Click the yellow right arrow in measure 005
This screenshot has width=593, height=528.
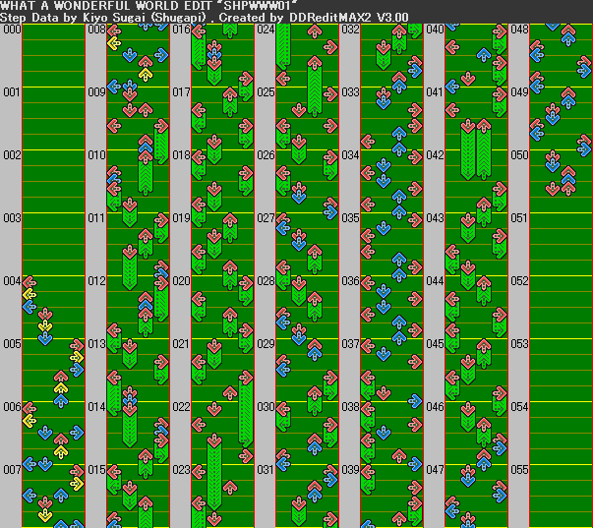point(77,358)
